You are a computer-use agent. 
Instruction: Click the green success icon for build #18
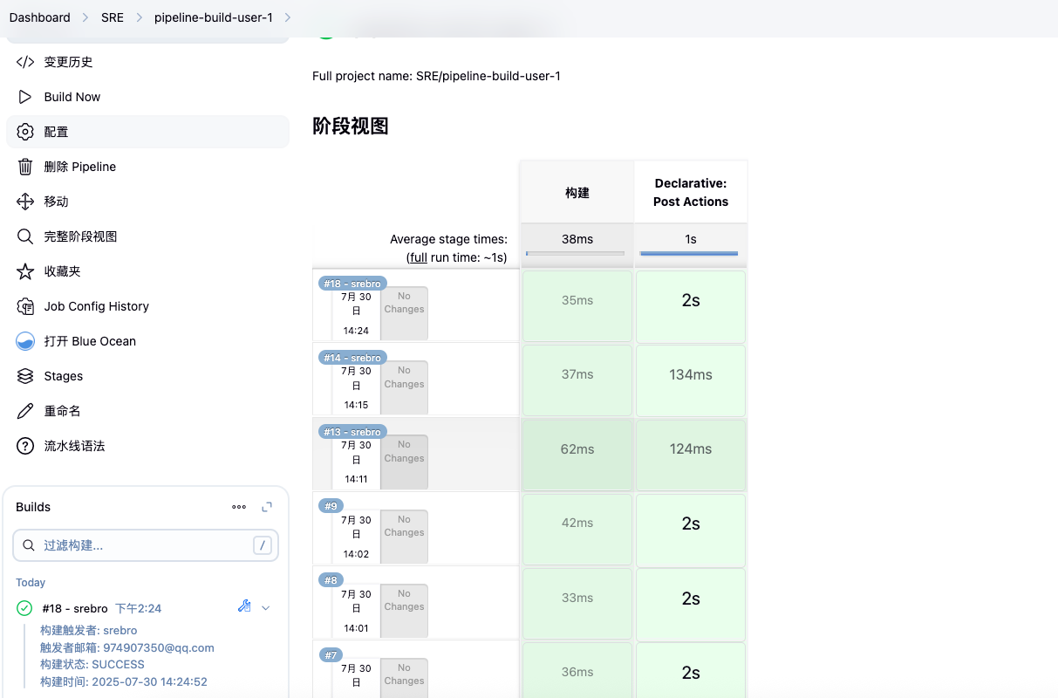point(24,608)
